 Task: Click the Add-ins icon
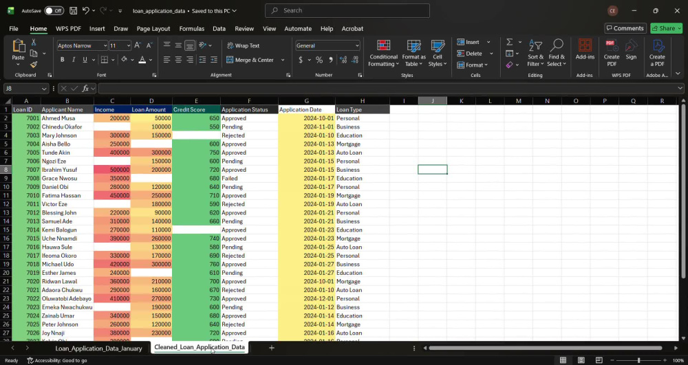585,49
